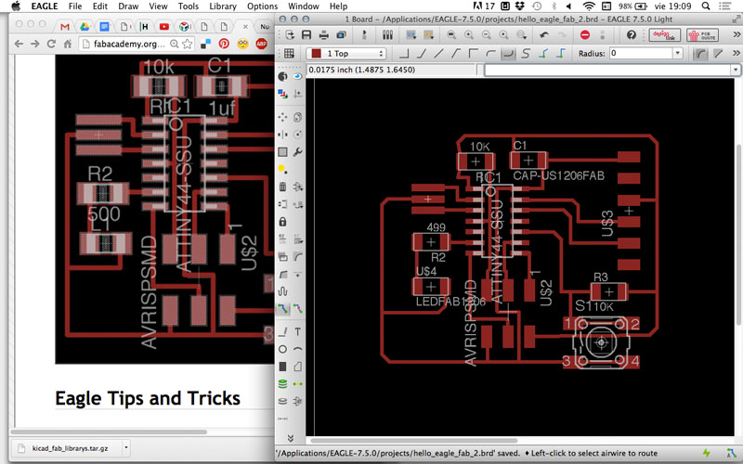The height and width of the screenshot is (464, 743).
Task: Select the Group tool
Action: point(282,152)
